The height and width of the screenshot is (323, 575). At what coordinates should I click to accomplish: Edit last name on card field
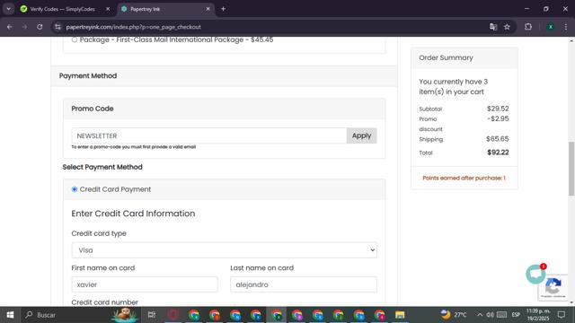coord(304,284)
